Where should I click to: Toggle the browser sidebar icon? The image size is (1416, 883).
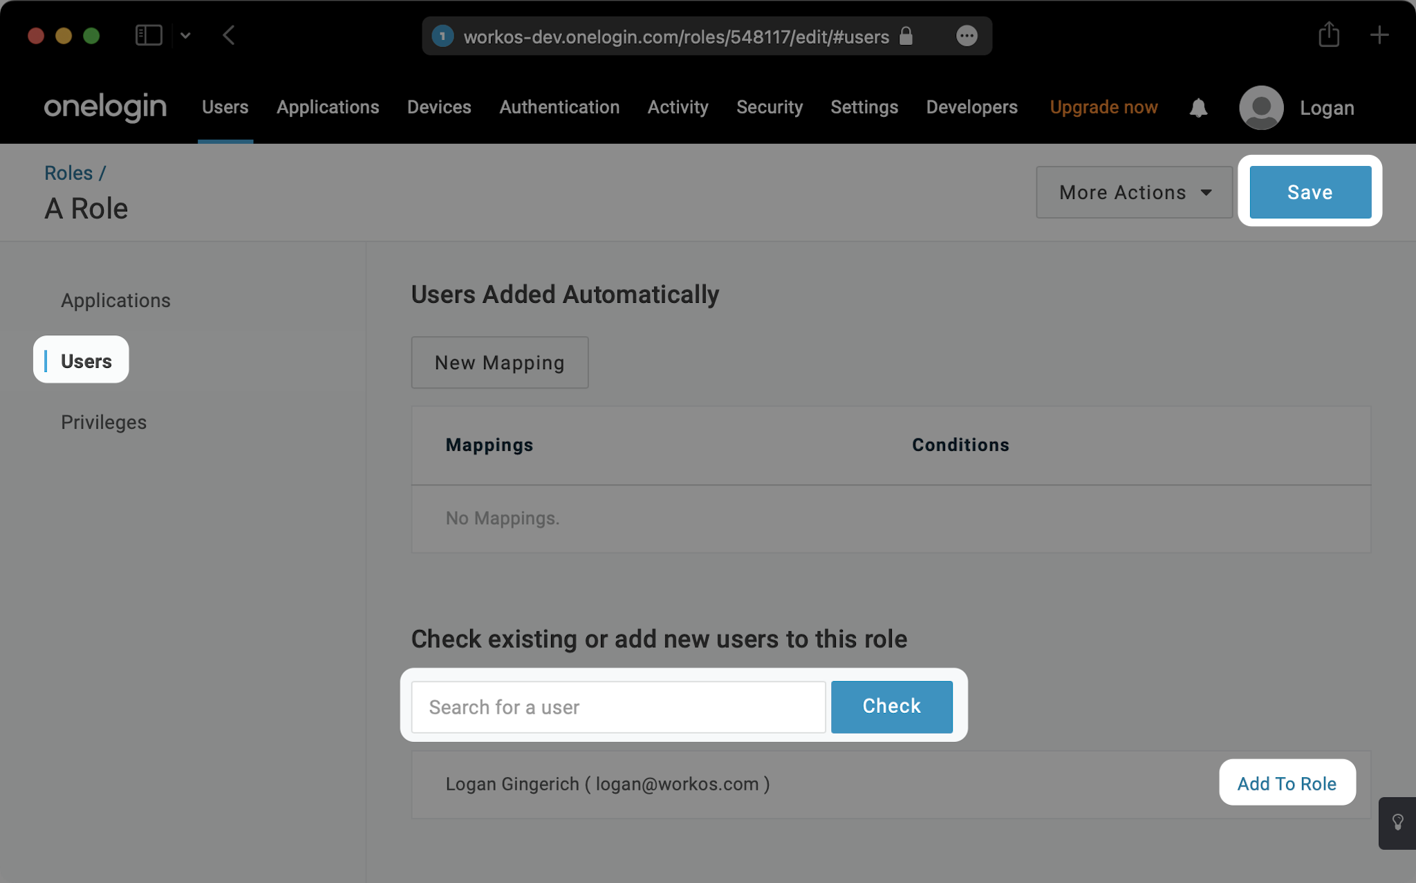click(149, 35)
